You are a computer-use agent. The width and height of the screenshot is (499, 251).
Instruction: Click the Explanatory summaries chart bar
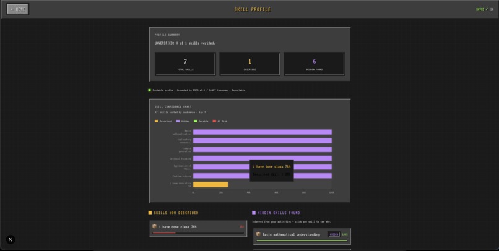(x=263, y=141)
